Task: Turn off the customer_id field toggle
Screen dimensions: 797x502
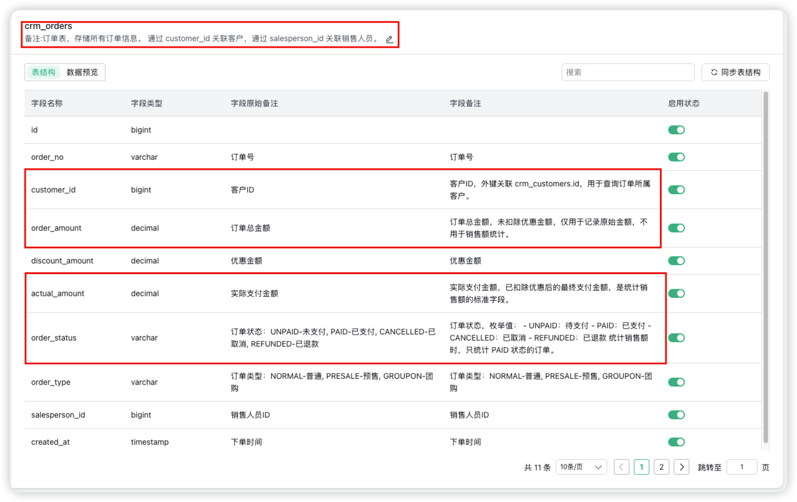Action: (x=676, y=189)
